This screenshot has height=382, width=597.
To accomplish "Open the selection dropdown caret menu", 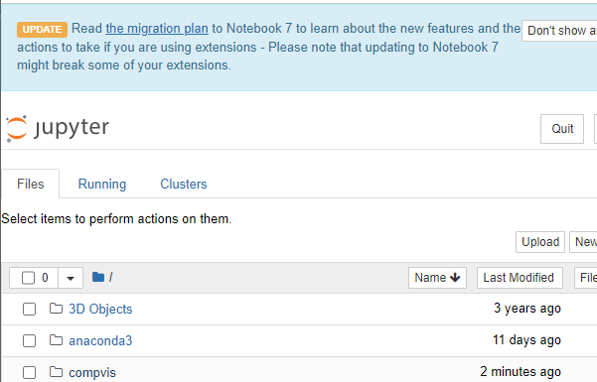I will click(71, 278).
